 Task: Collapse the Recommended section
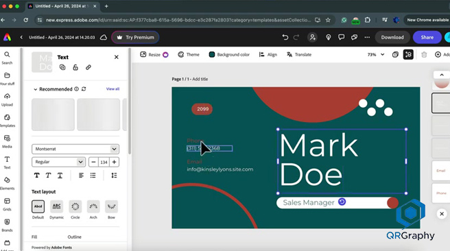35,89
